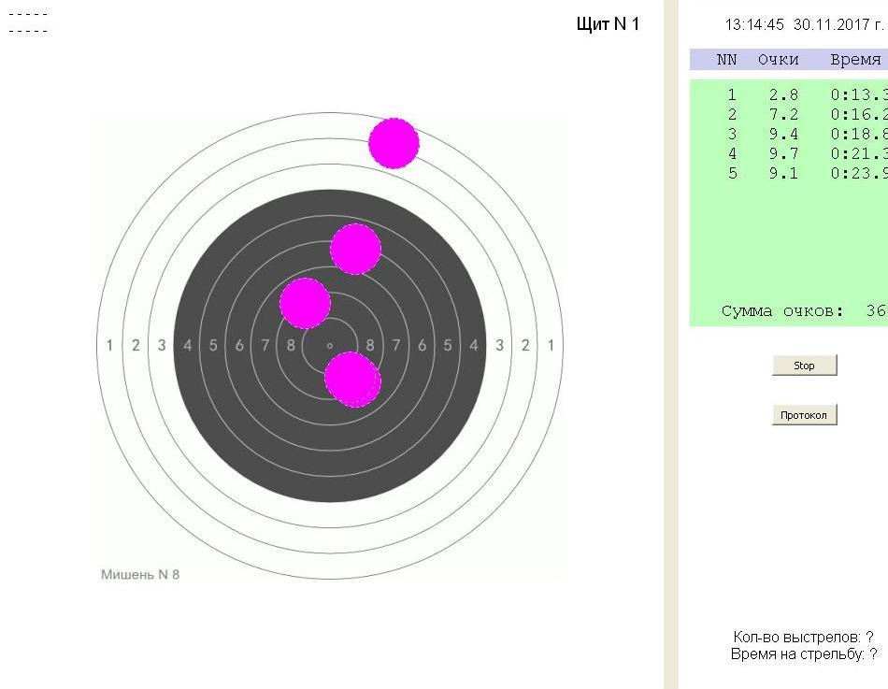Click the Мишень N 8 caption
This screenshot has height=689, width=888.
(140, 574)
